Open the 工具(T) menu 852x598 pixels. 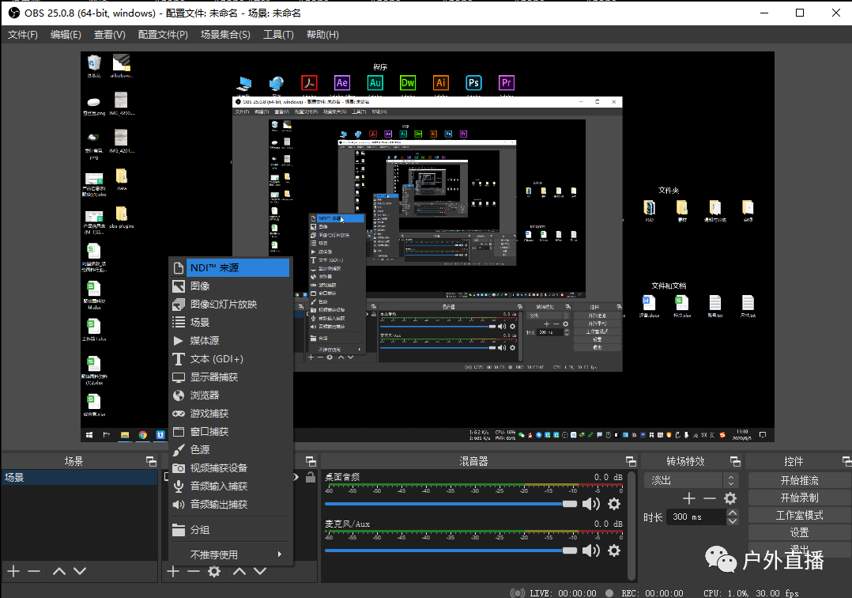(x=278, y=35)
